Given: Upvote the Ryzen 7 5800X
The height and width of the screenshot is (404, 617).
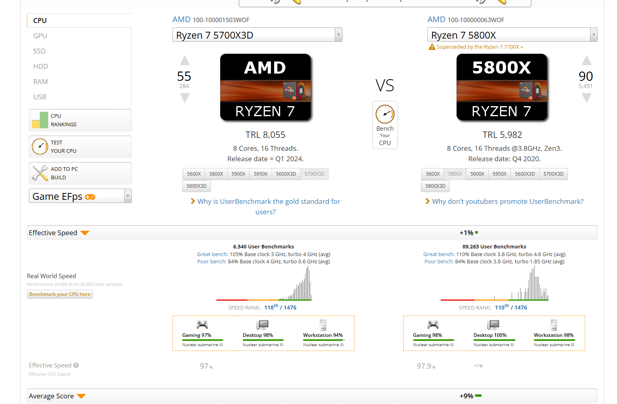Looking at the screenshot, I should 586,61.
